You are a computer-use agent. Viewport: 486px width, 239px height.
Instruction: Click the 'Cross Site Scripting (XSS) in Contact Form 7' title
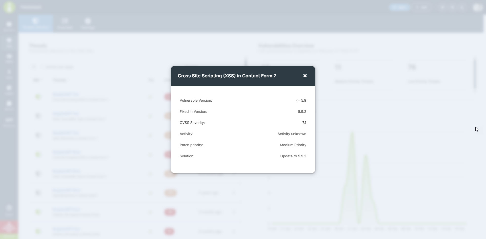pyautogui.click(x=227, y=76)
